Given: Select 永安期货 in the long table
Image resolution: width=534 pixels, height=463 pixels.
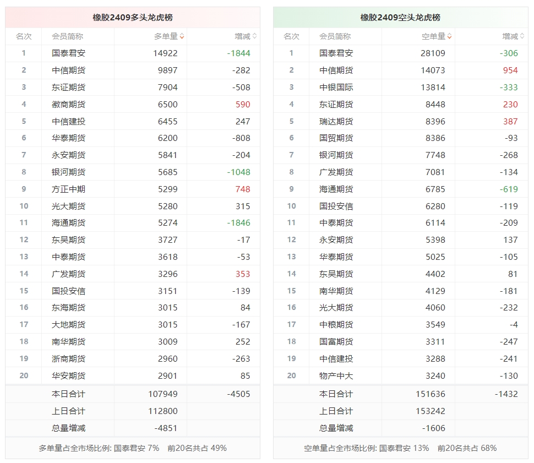Looking at the screenshot, I should (68, 155).
